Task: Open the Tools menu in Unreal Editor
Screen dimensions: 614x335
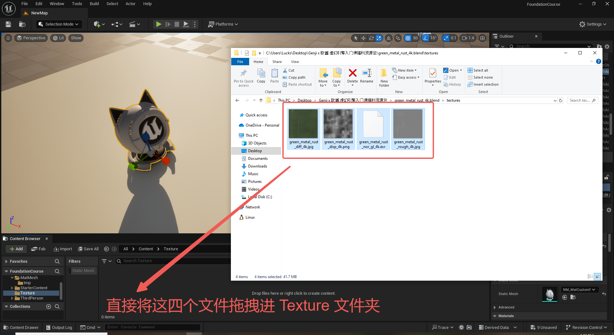Action: click(77, 4)
